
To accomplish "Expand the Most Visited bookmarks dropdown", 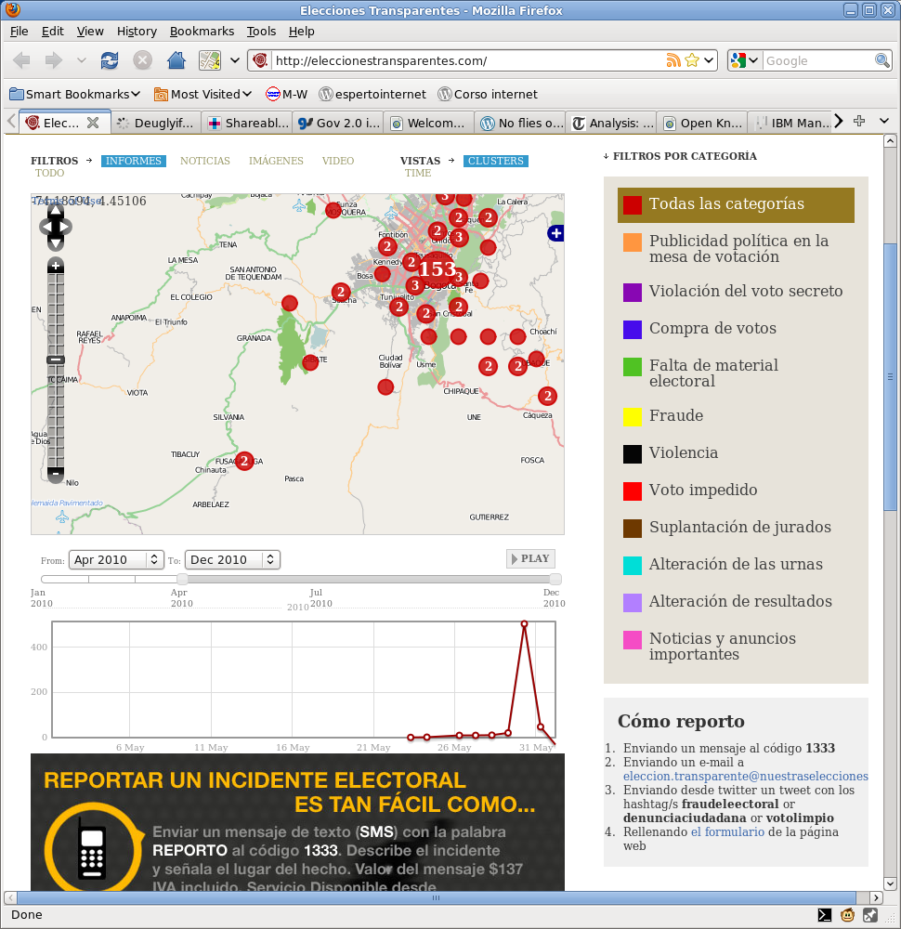I will [203, 94].
